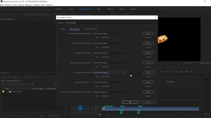
Task: Open Автосохранение проекта location dropdown
Action: pos(109,72)
